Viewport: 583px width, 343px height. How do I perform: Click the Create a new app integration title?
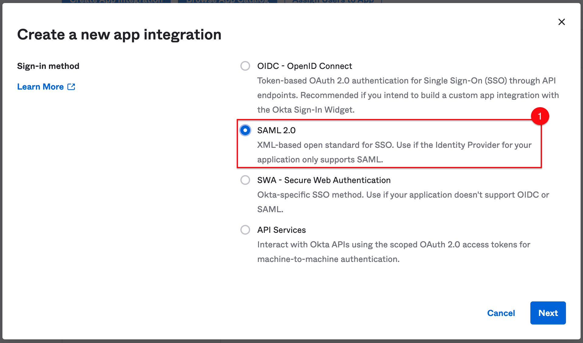[119, 34]
